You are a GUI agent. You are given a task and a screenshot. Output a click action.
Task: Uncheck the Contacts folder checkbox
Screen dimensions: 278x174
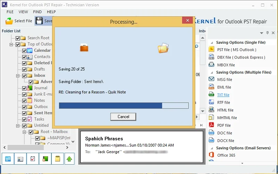pyautogui.click(x=24, y=57)
